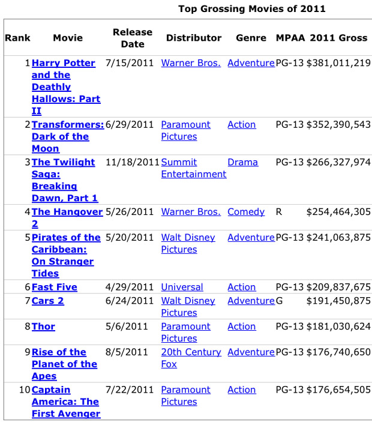Open Captain America: The First Avenger link
The width and height of the screenshot is (372, 422).
[66, 402]
